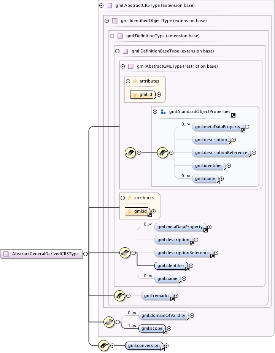Image resolution: width=275 pixels, height=353 pixels.
Task: Select the gml:remarks element
Action: coord(157,296)
